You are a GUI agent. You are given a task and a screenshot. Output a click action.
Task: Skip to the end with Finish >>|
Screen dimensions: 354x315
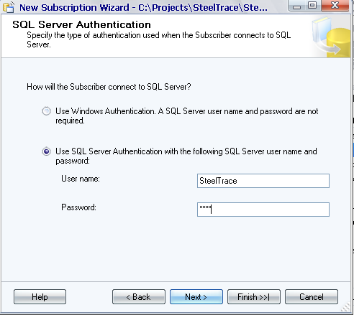click(x=254, y=297)
